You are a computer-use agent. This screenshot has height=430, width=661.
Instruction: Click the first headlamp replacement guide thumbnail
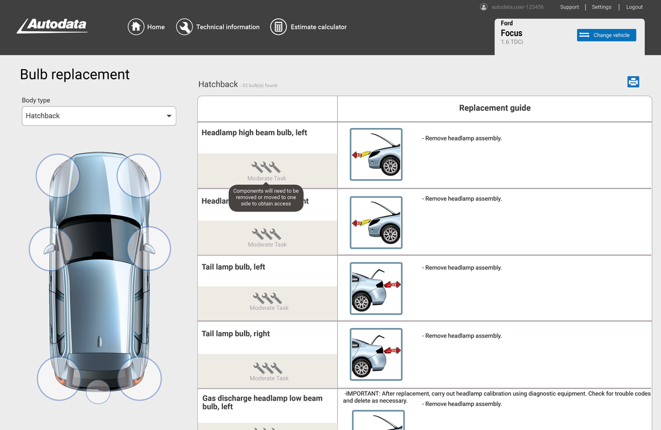(x=376, y=154)
